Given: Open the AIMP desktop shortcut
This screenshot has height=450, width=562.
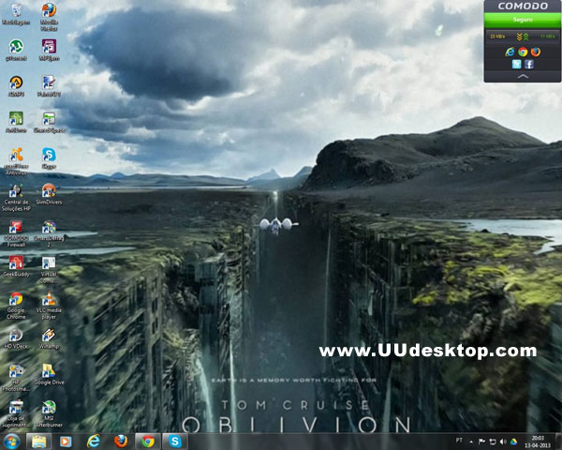Looking at the screenshot, I should pos(16,85).
